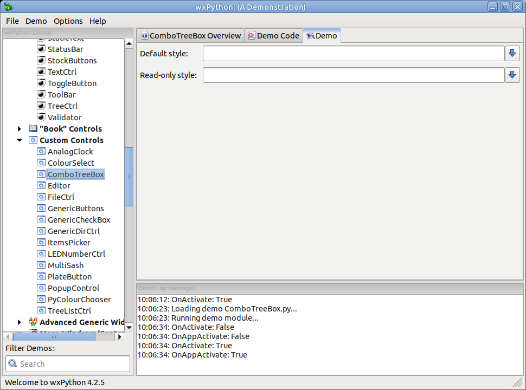The width and height of the screenshot is (526, 390).
Task: Click the Read-only style text field
Action: click(354, 75)
